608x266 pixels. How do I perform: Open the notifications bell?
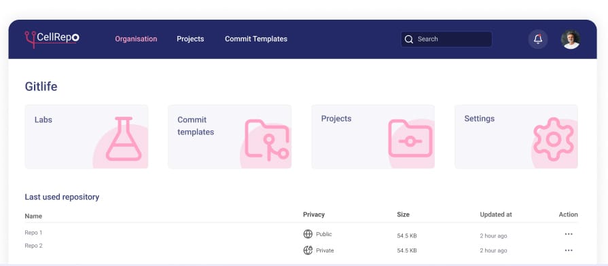[x=538, y=39]
